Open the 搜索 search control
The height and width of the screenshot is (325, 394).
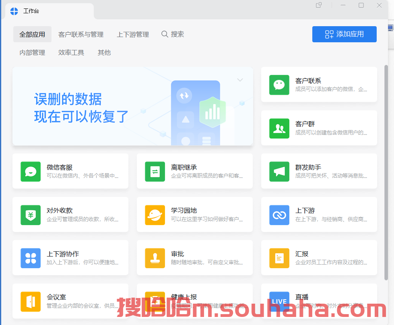(x=173, y=34)
